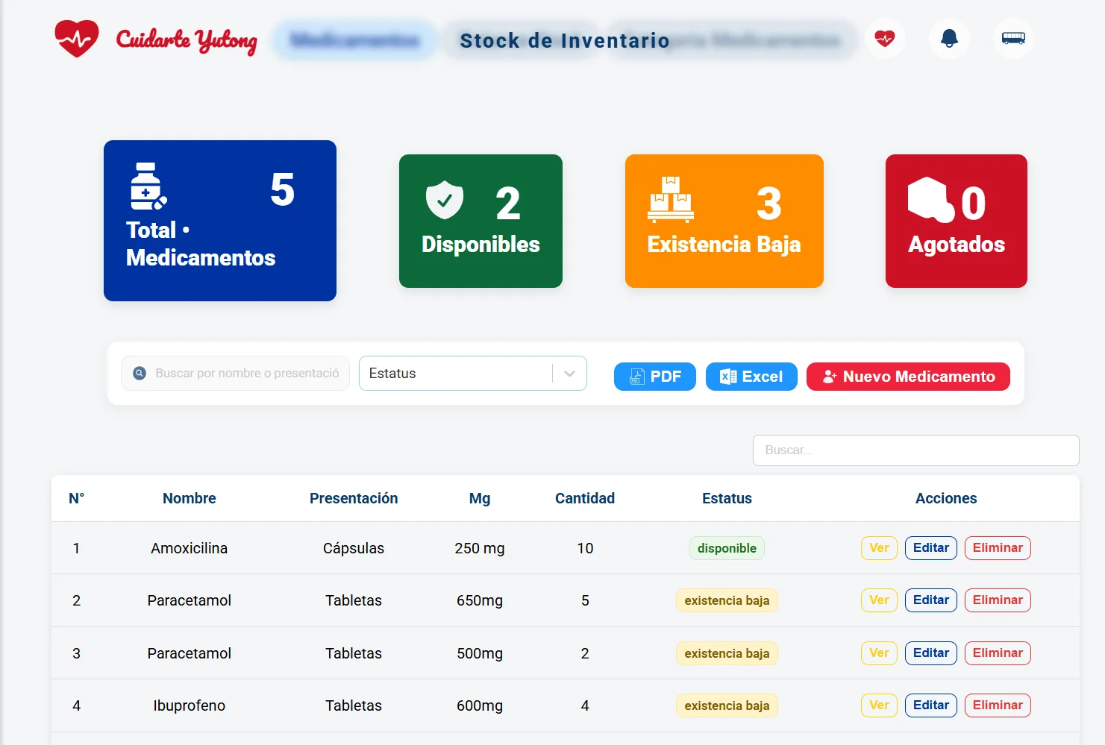
Task: Sort by Estatus column header
Action: pyautogui.click(x=727, y=498)
